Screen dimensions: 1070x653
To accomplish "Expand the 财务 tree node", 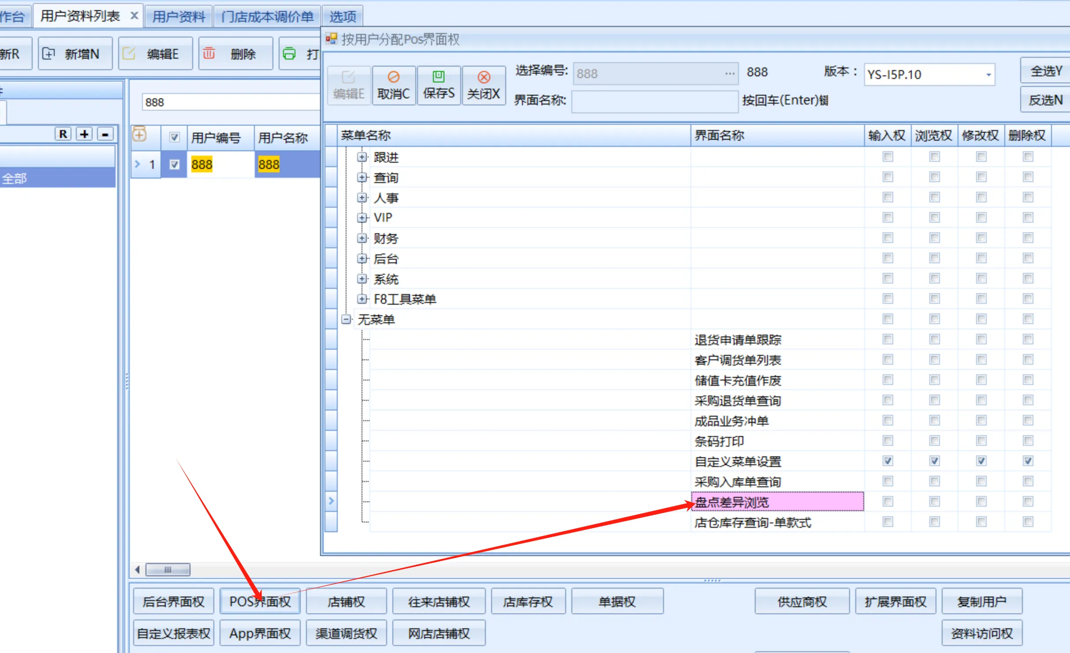I will tap(362, 238).
